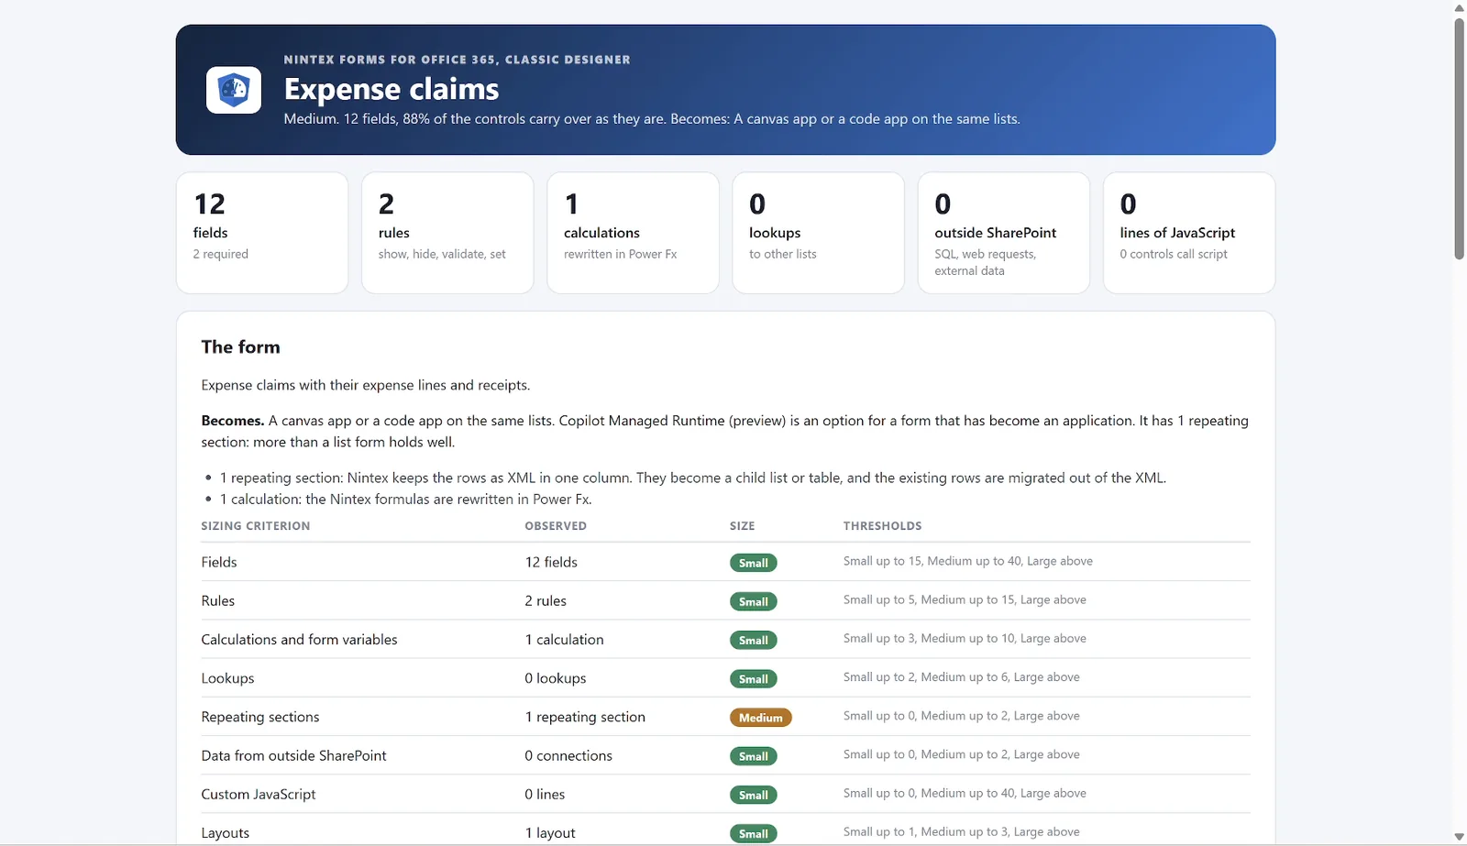The width and height of the screenshot is (1467, 846).
Task: Click the scrollbar up arrow
Action: pyautogui.click(x=1459, y=7)
